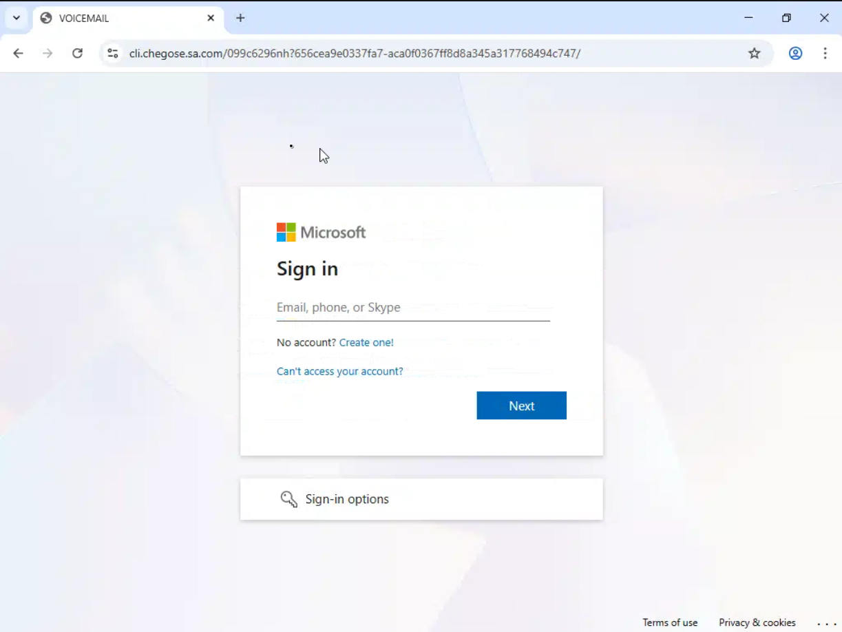This screenshot has width=842, height=632.
Task: Click the key icon beside Sign-in options
Action: [289, 499]
